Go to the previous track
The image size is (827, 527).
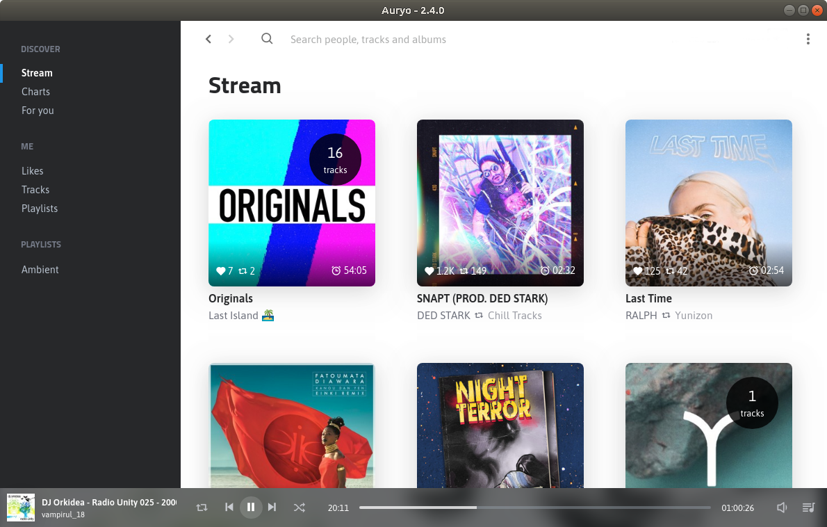229,508
